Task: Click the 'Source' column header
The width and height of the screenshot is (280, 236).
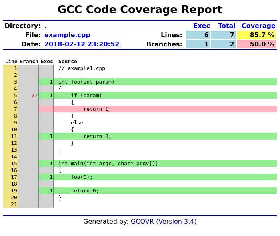Action: coord(68,62)
